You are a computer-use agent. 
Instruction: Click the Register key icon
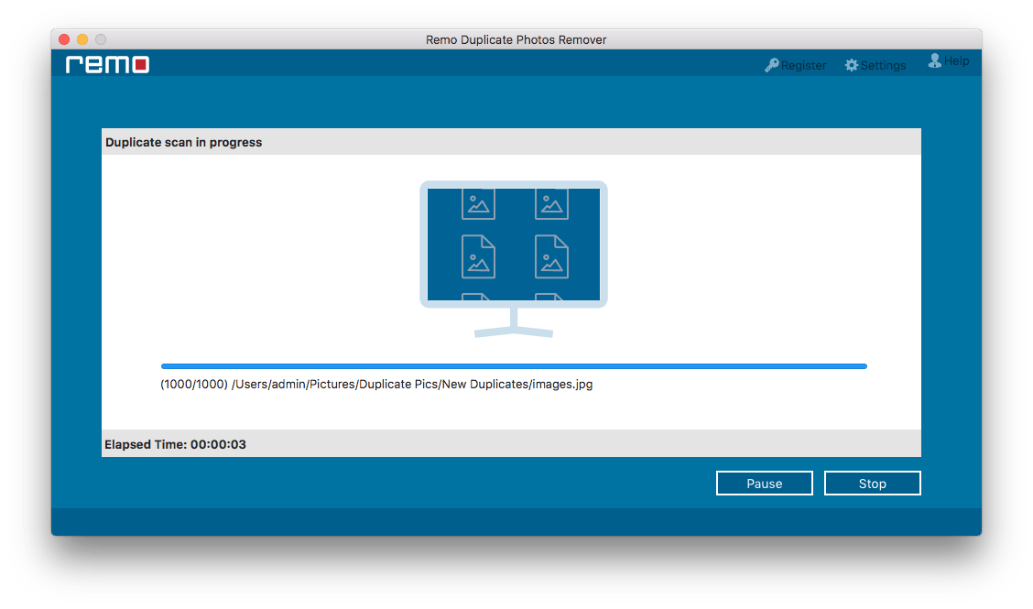click(x=771, y=65)
